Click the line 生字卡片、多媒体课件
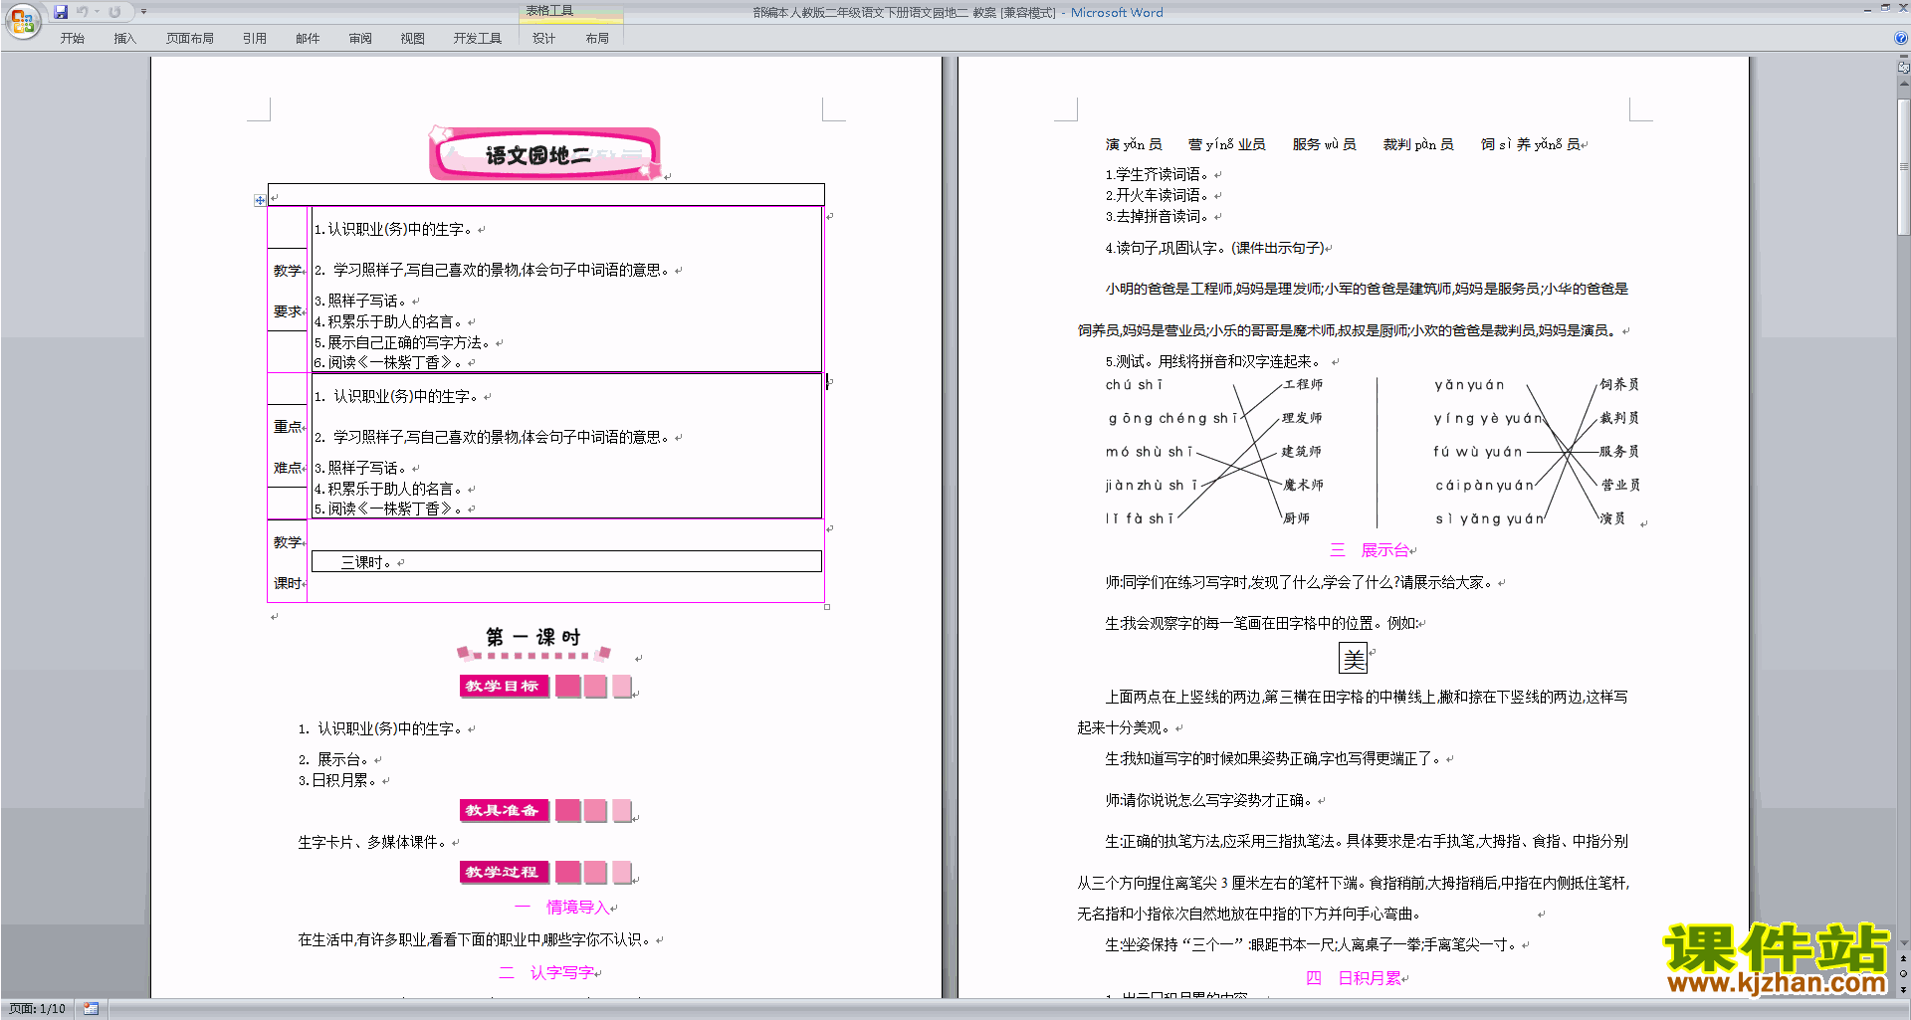The height and width of the screenshot is (1020, 1911). pyautogui.click(x=374, y=842)
